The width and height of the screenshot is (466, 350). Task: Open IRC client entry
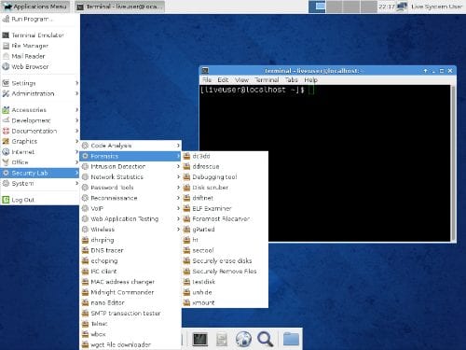(130, 272)
